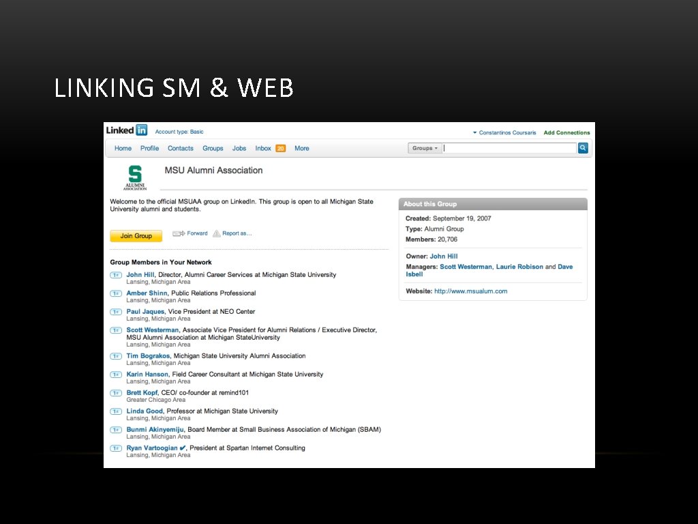Open the Groups search scope dropdown
The image size is (698, 524).
pos(425,148)
